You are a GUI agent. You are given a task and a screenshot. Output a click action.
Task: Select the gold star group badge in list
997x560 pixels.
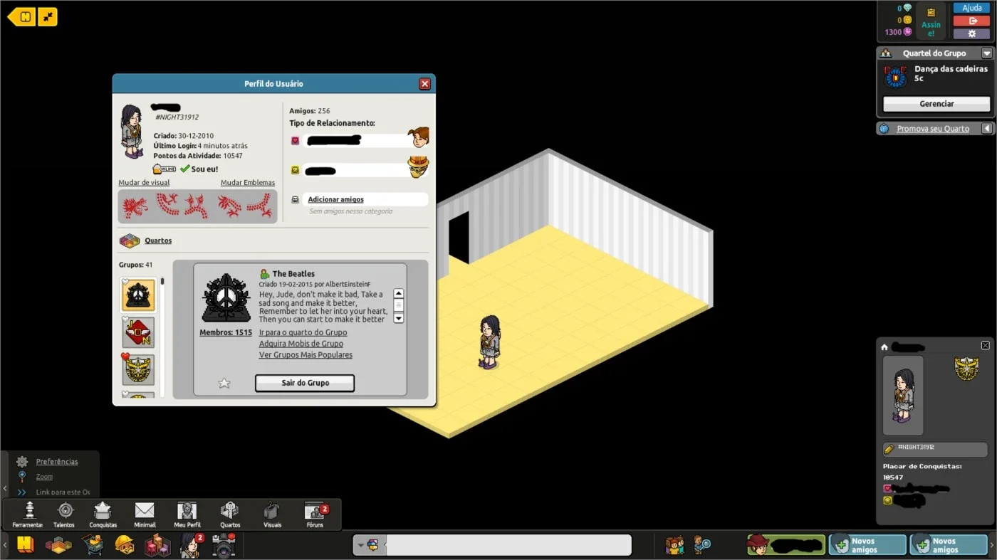[138, 370]
